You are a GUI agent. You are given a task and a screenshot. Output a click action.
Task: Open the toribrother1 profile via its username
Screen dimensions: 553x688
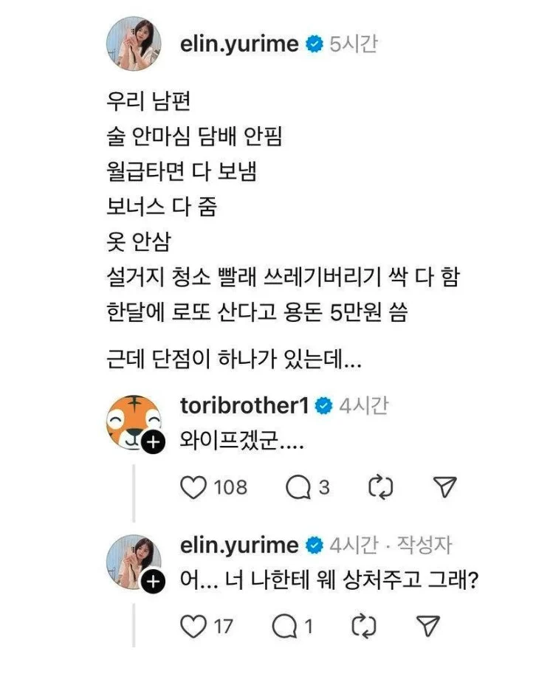pyautogui.click(x=245, y=405)
